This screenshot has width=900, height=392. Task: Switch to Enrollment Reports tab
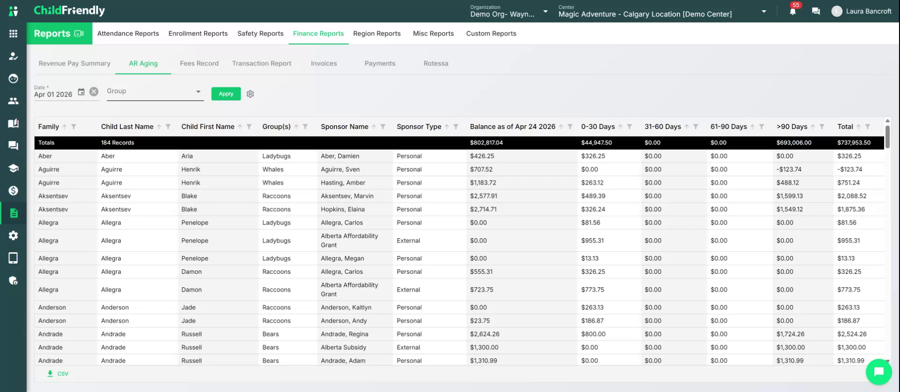coord(198,33)
